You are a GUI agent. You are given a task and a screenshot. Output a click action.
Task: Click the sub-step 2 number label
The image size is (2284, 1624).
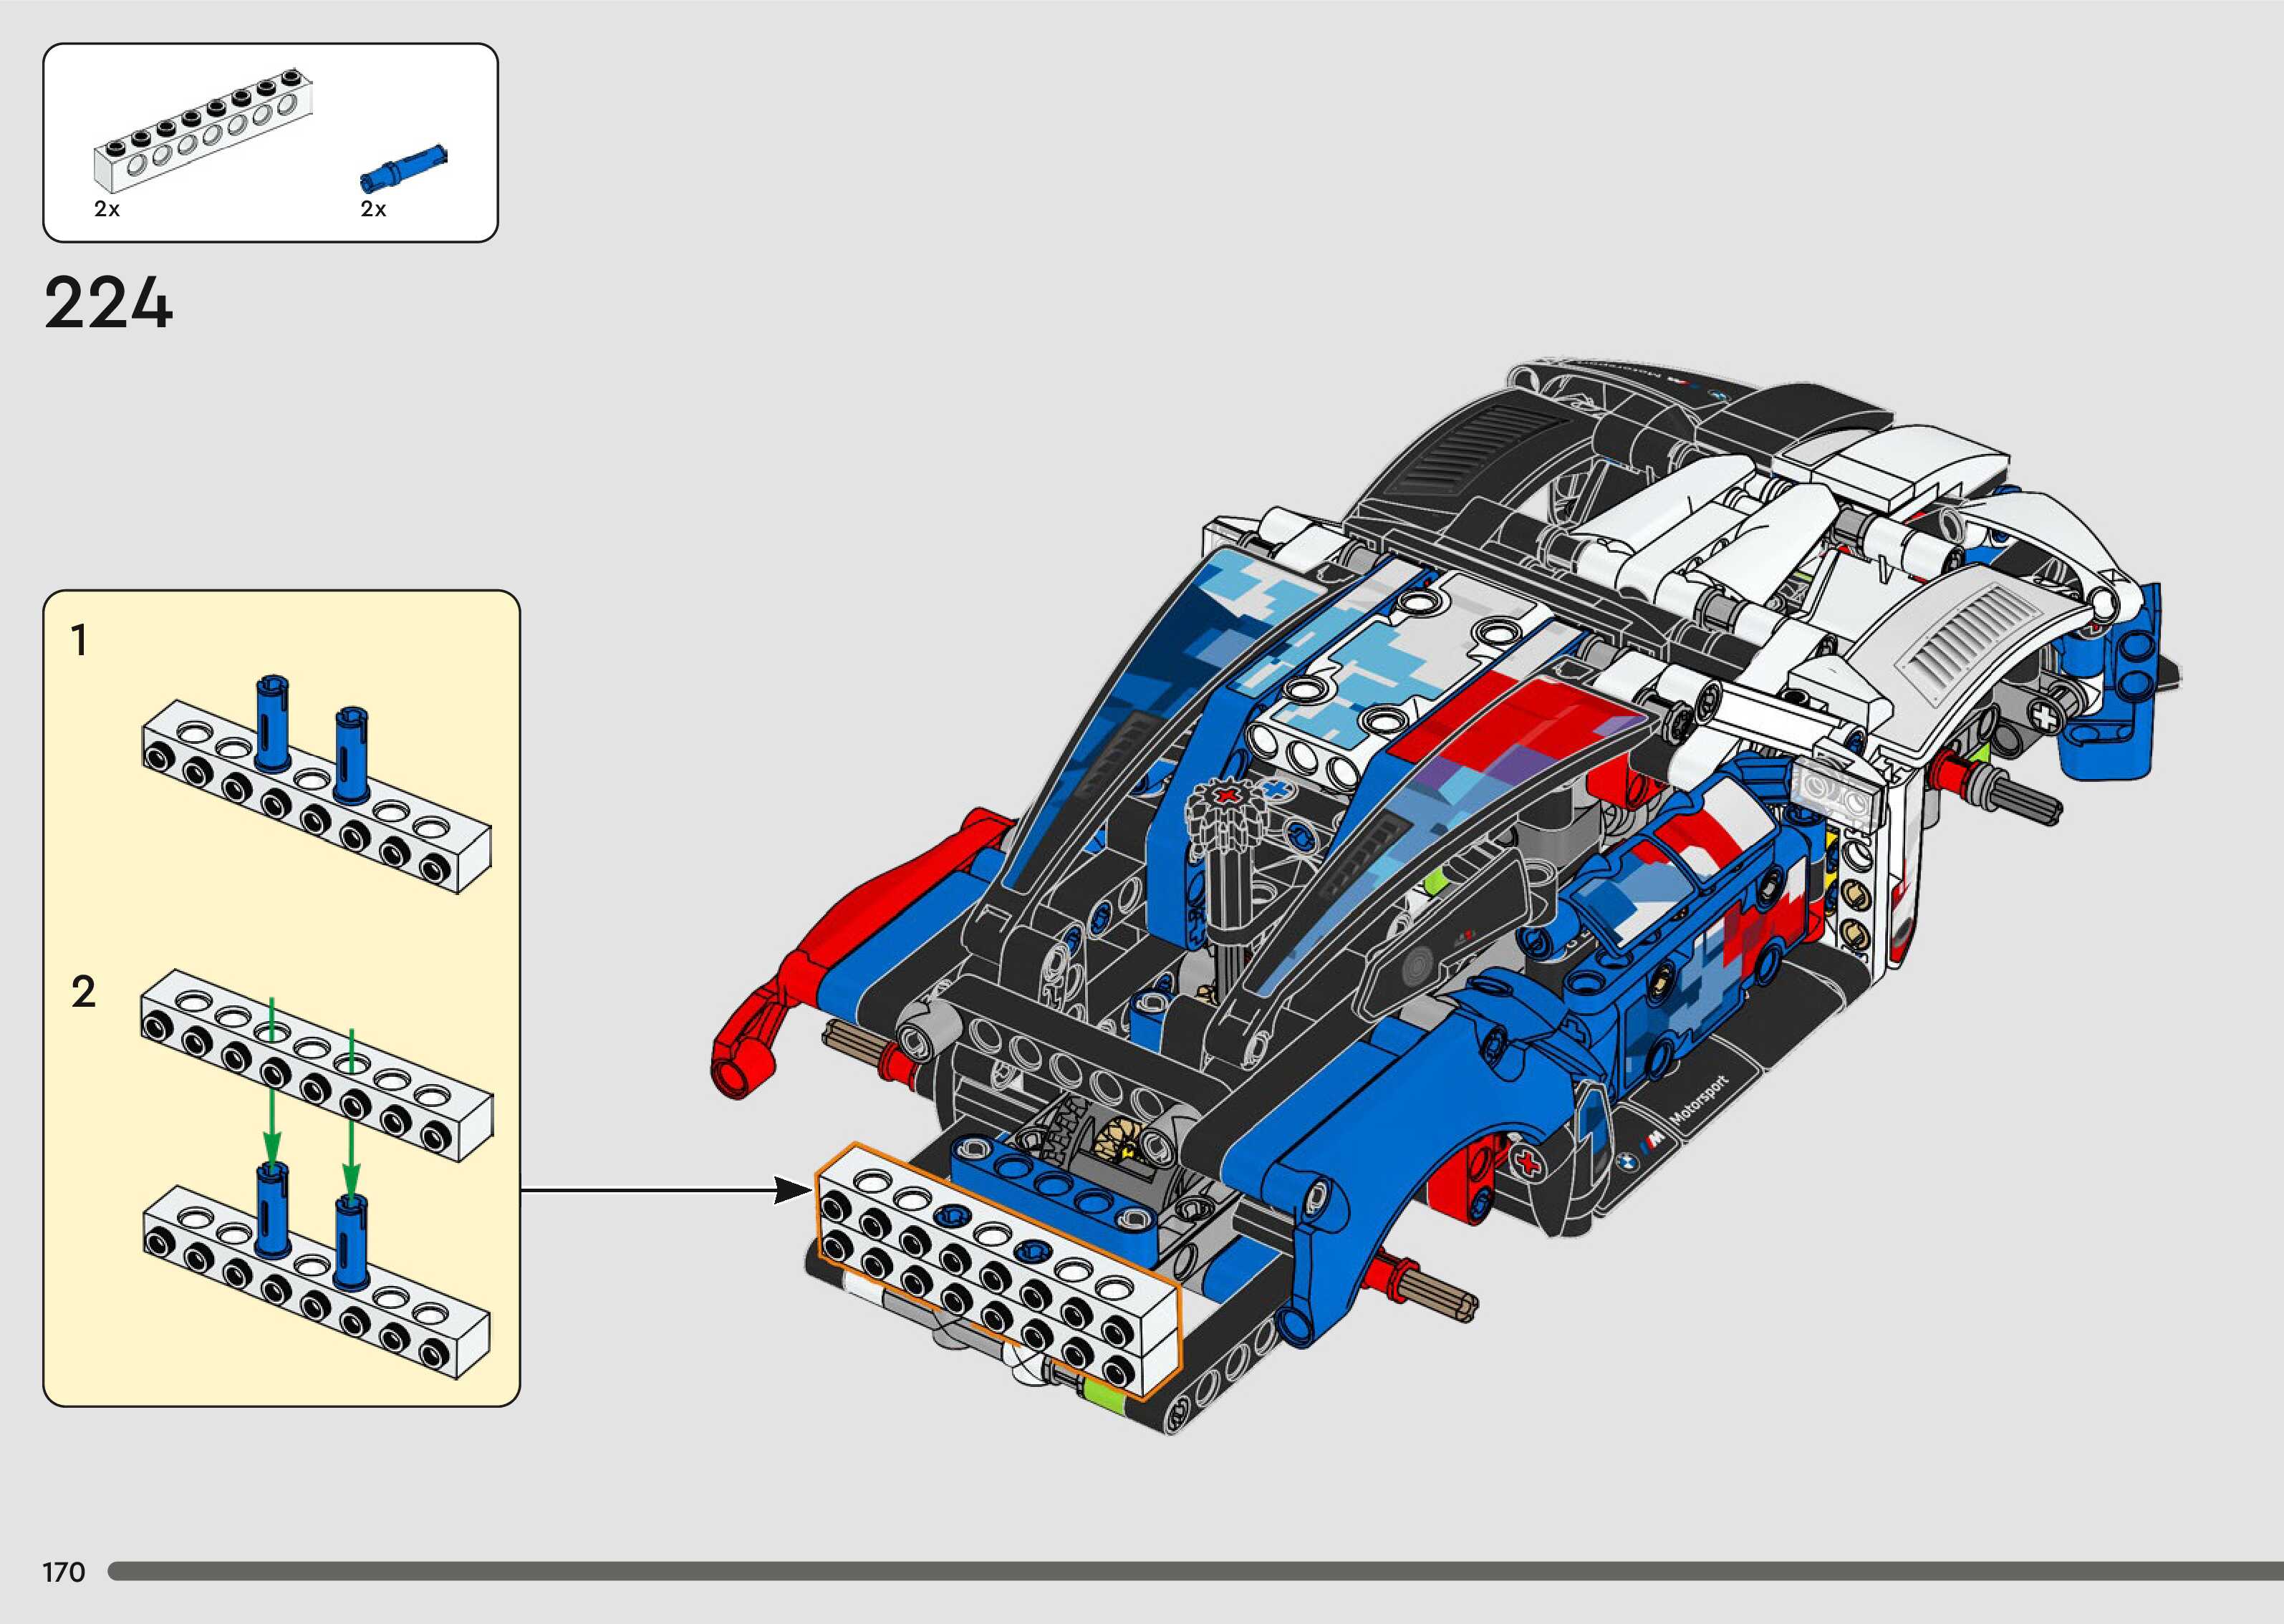pyautogui.click(x=84, y=992)
